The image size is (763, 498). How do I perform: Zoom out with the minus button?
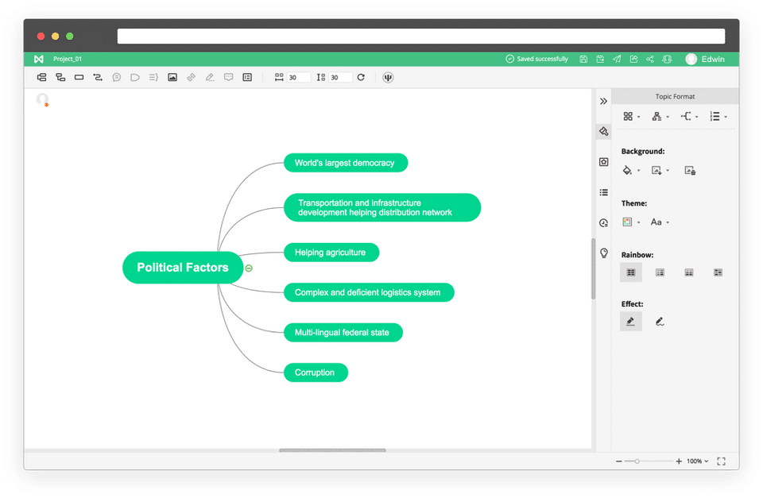click(x=619, y=461)
